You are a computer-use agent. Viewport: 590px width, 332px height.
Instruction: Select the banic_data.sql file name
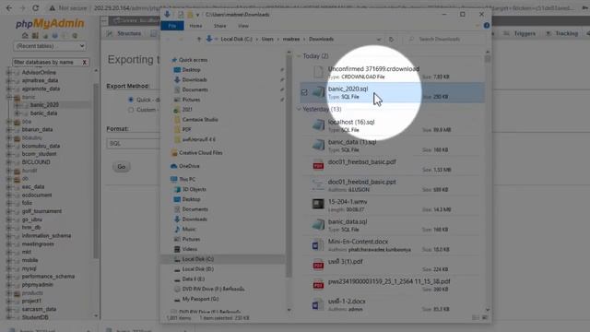[x=348, y=221]
